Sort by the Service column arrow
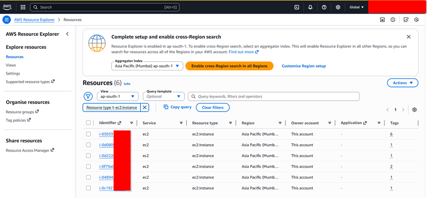The image size is (427, 198). [181, 123]
